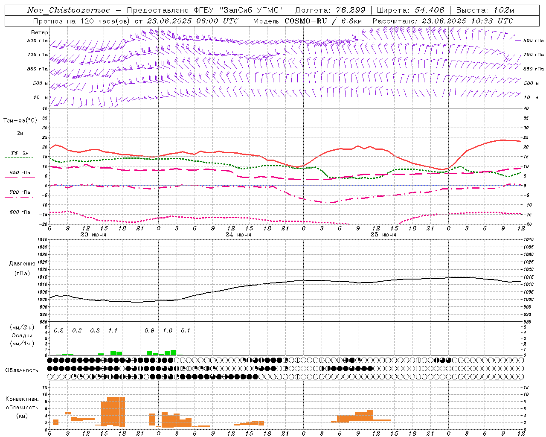This screenshot has height=437, width=546.
Task: Click the station title Nov_Chistoozernoe
Action: (x=68, y=10)
